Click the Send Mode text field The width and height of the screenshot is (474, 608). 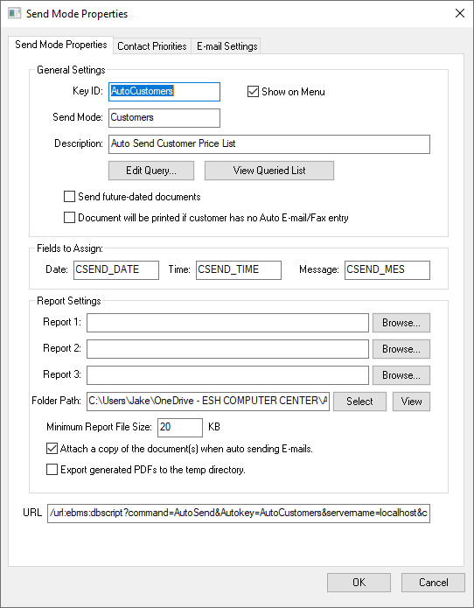[x=164, y=118]
